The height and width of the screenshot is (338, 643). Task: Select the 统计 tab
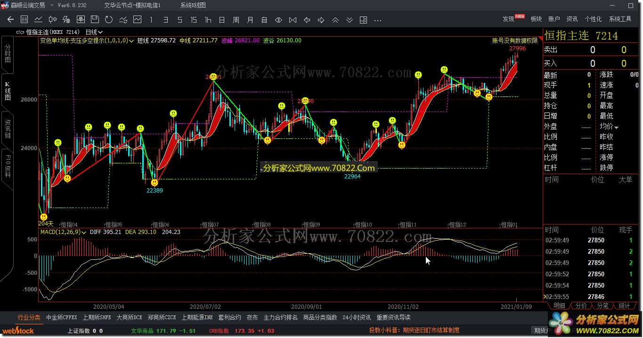coord(624,306)
